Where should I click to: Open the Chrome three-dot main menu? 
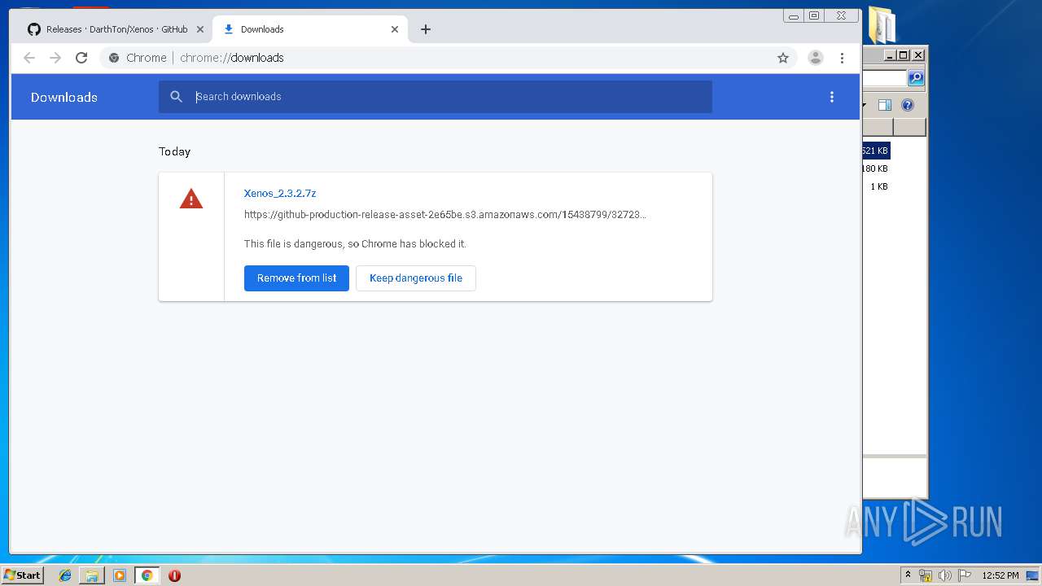[842, 58]
